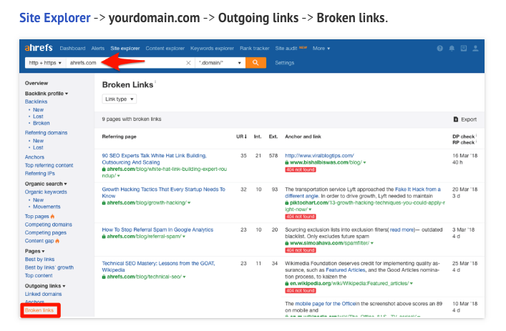Click the ahrefs logo
The image size is (506, 331).
pyautogui.click(x=39, y=48)
